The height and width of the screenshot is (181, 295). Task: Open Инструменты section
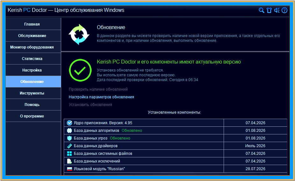[33, 93]
